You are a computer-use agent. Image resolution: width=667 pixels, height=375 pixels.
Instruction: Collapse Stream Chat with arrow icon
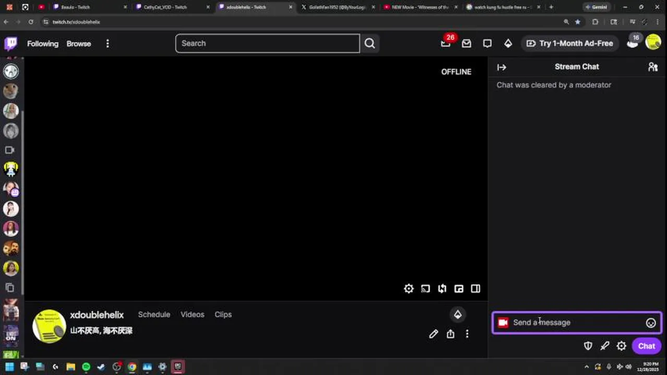pyautogui.click(x=502, y=67)
